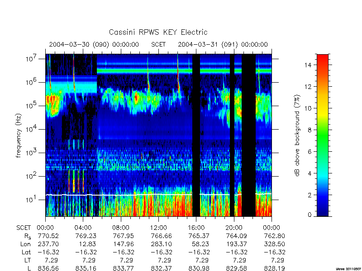The image size is (362, 271).
Task: Select the L value 833.77
Action: [x=124, y=268]
